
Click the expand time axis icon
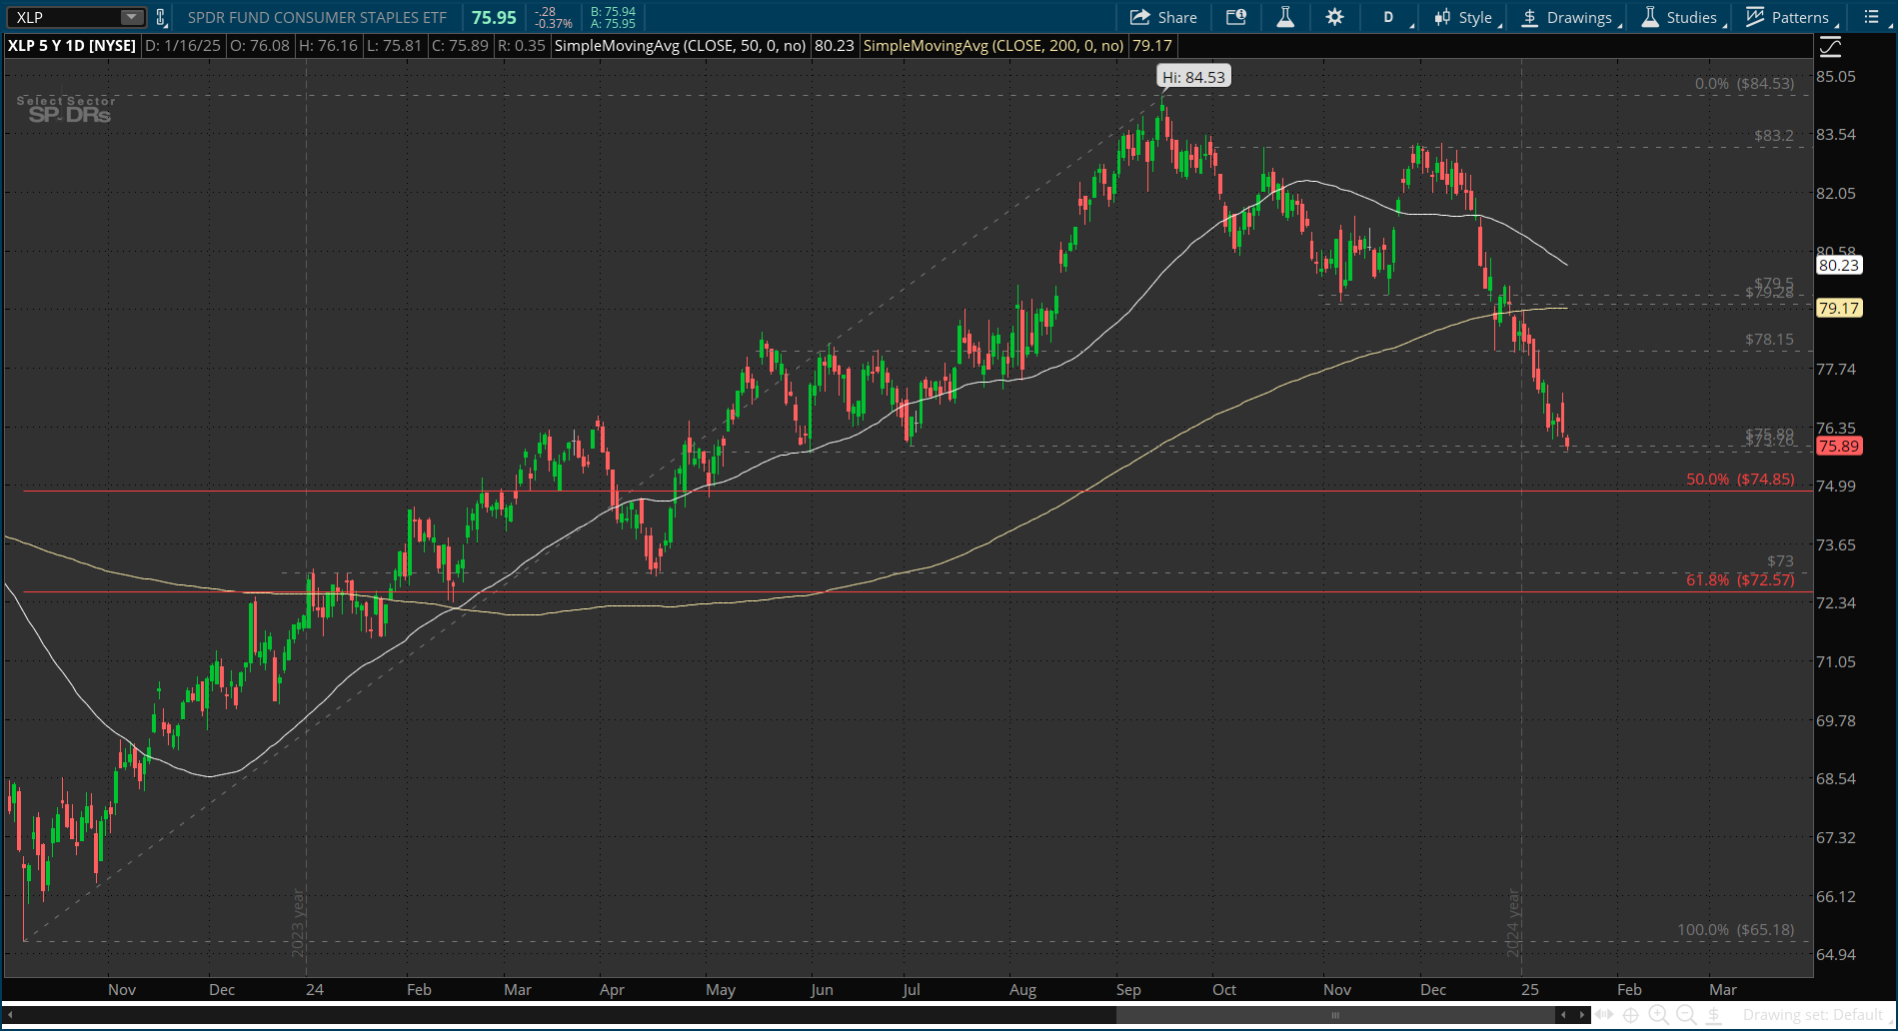point(1604,1016)
